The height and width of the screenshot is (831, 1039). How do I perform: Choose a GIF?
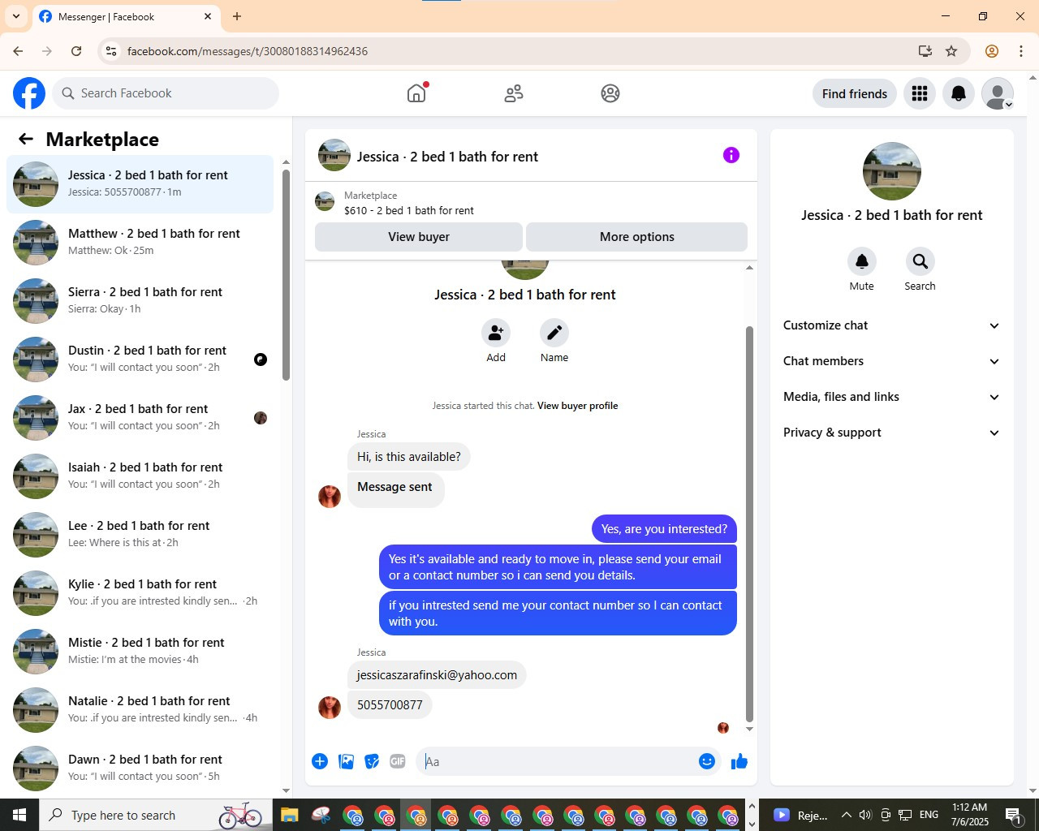(x=398, y=761)
